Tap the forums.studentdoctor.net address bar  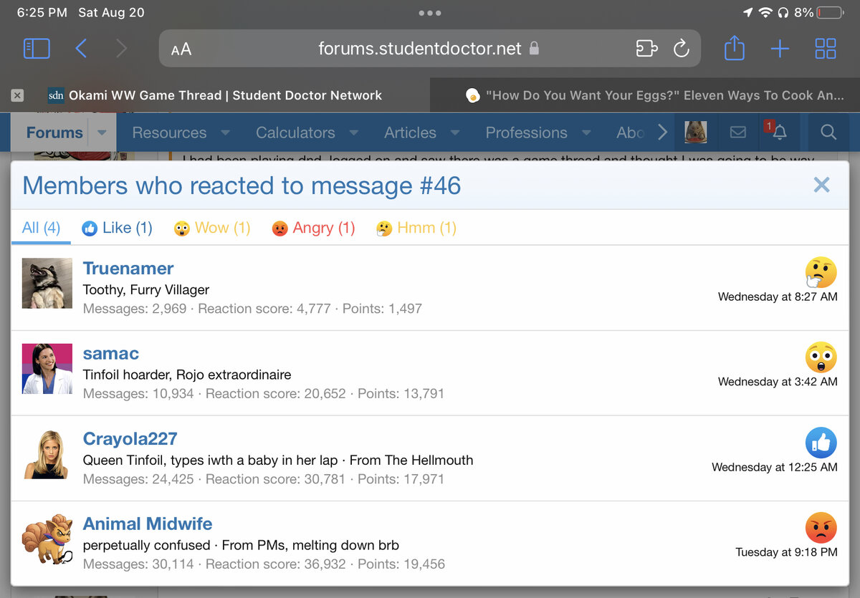419,49
